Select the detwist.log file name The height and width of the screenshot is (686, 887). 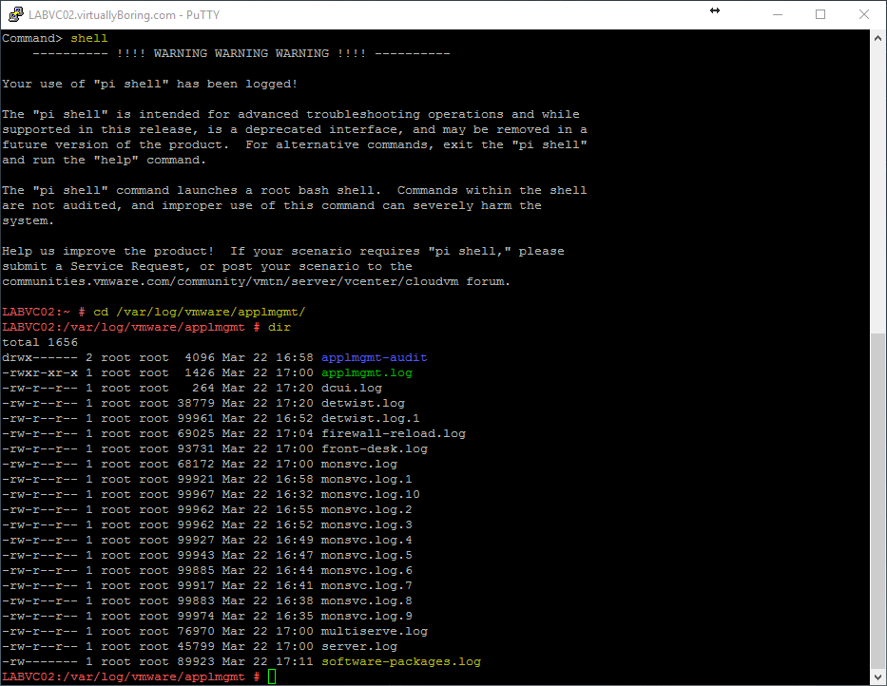coord(362,403)
